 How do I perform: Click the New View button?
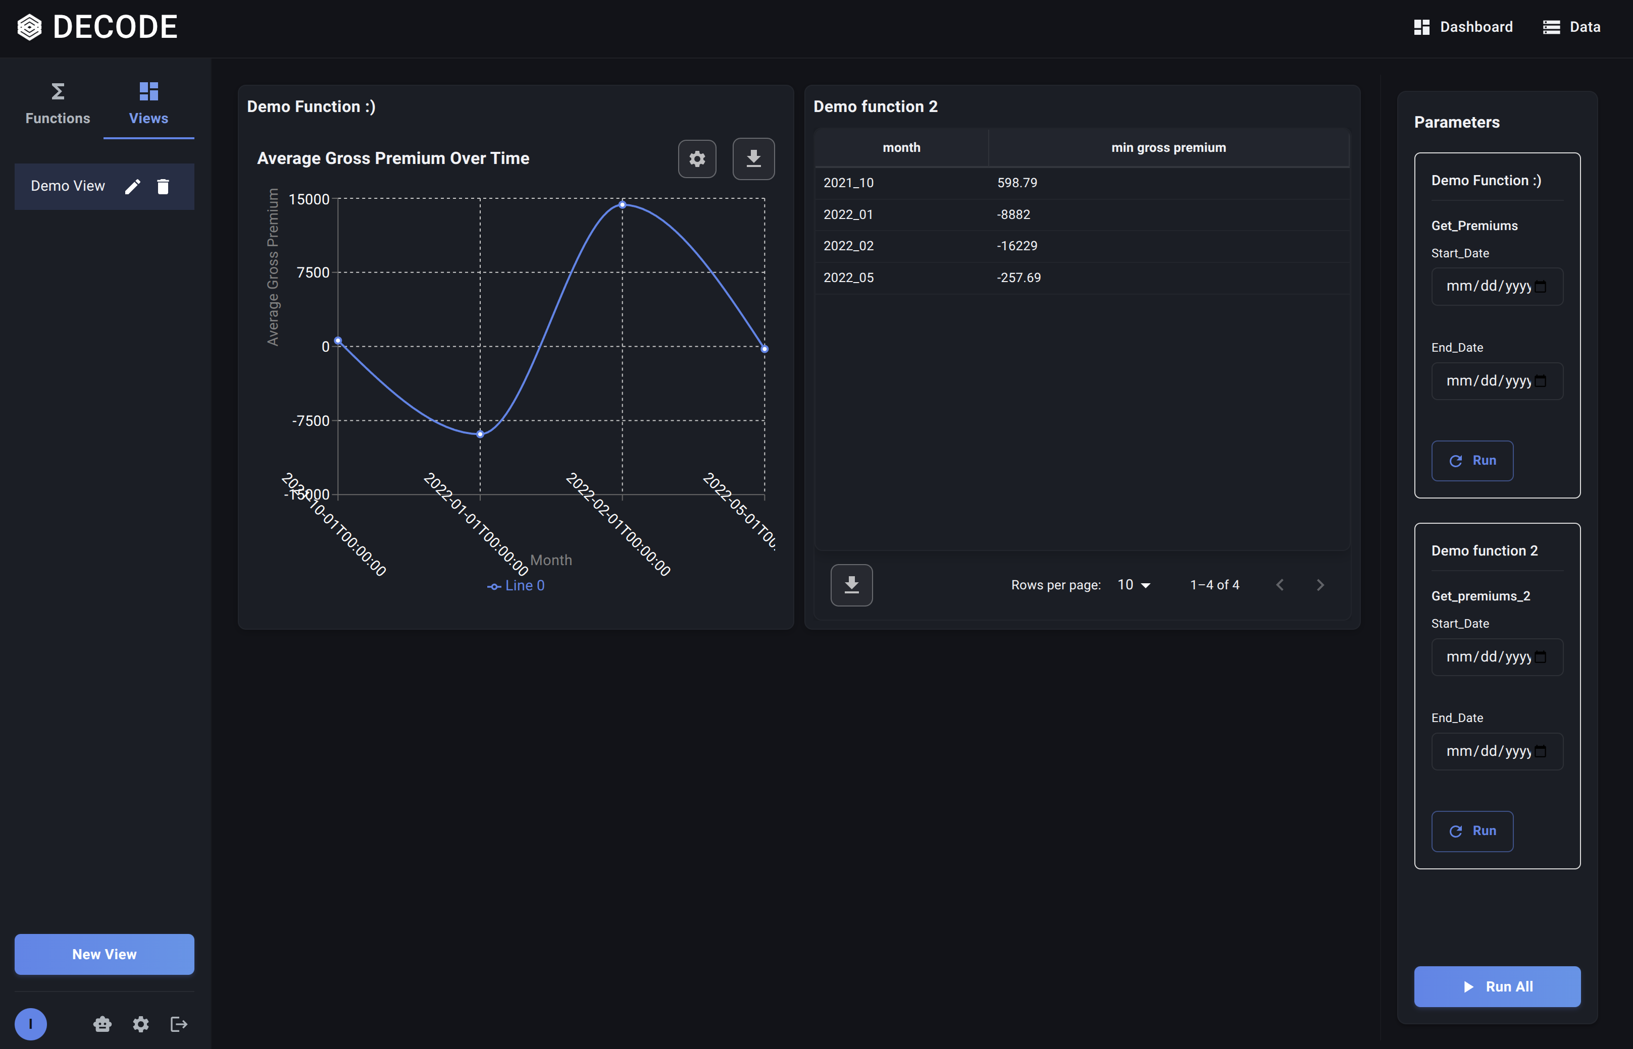[105, 954]
